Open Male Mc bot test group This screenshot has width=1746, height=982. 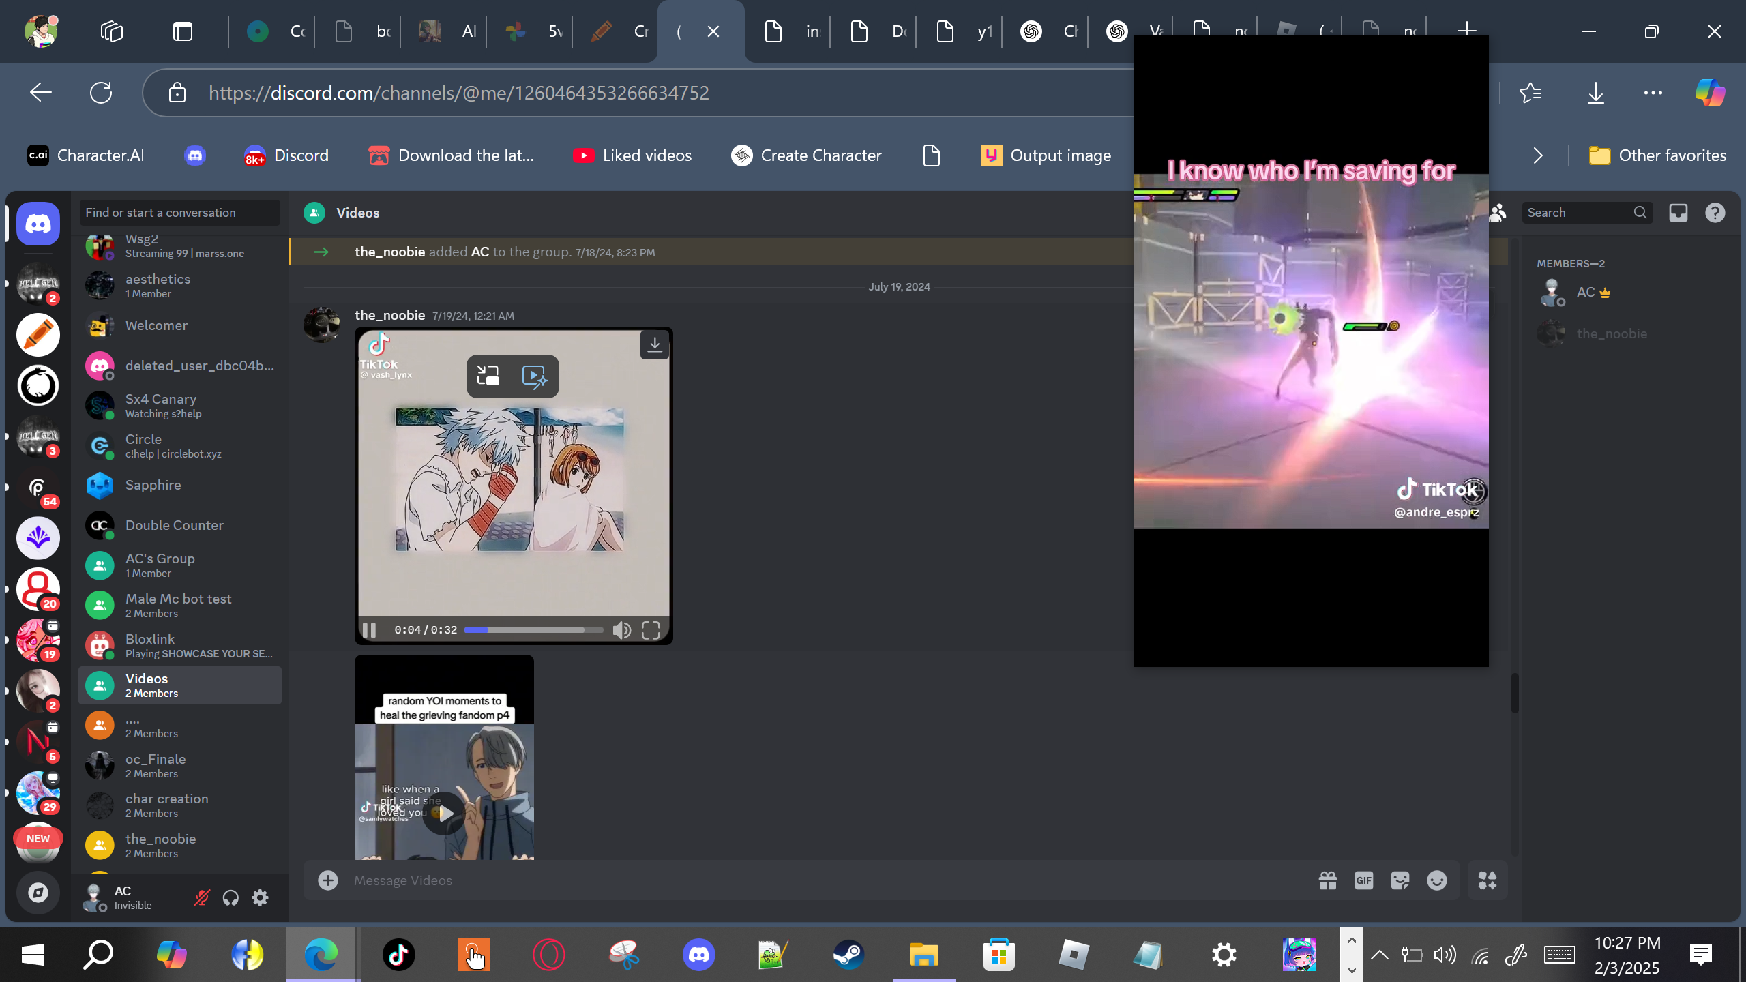(x=180, y=606)
